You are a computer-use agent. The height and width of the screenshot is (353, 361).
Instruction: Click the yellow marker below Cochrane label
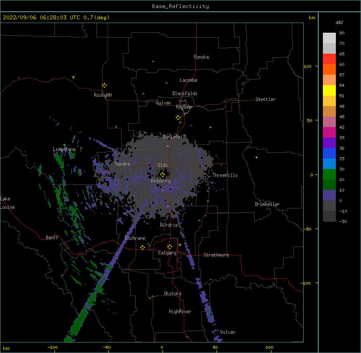pyautogui.click(x=142, y=247)
